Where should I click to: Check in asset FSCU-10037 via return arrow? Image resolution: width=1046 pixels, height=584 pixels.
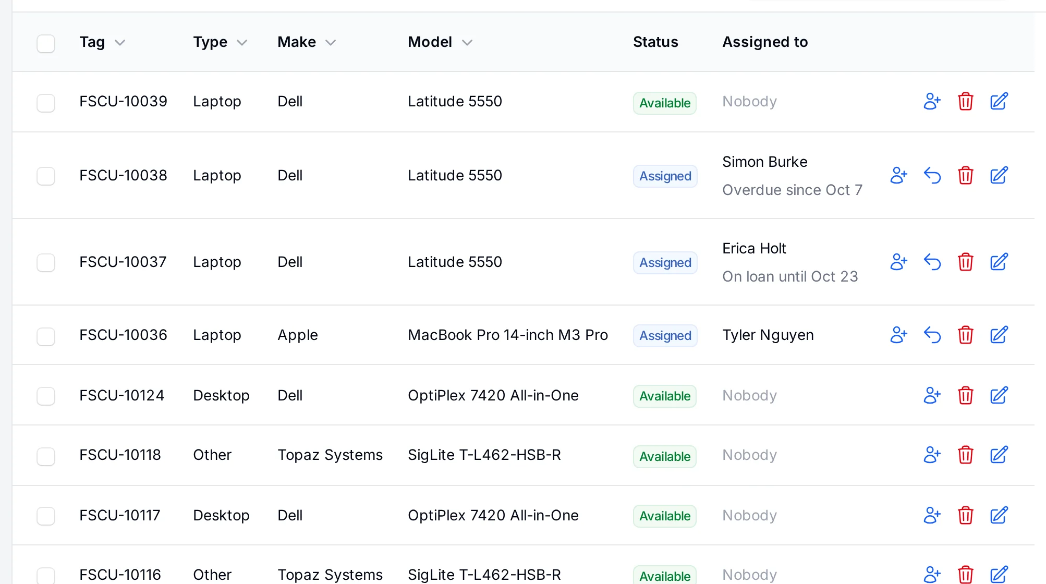tap(932, 262)
